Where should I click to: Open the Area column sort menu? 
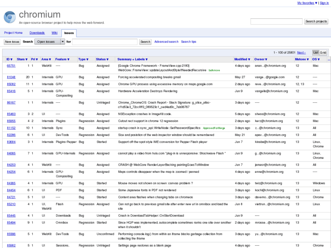point(46,59)
